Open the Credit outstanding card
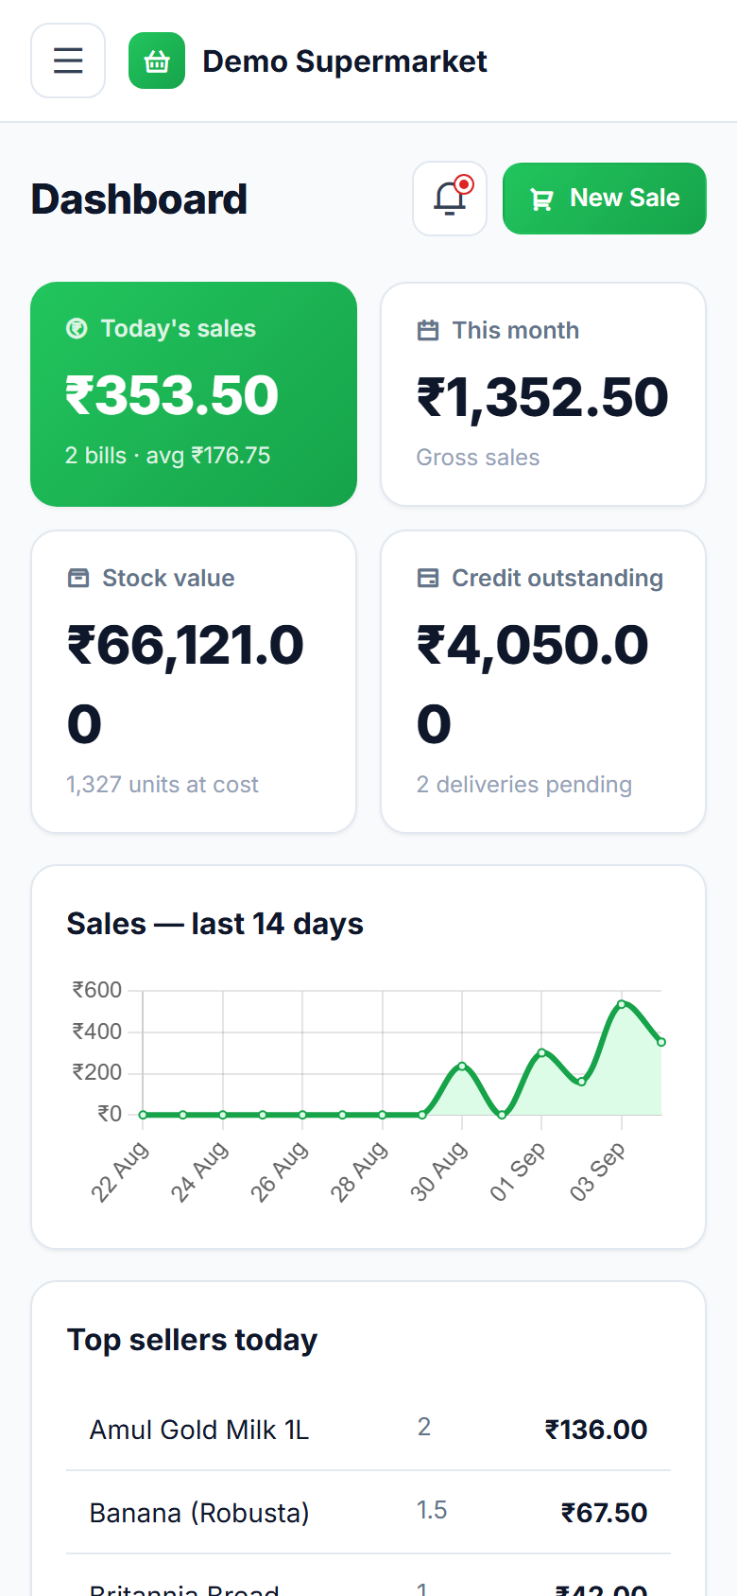Screen dimensions: 737x1596 (543, 682)
